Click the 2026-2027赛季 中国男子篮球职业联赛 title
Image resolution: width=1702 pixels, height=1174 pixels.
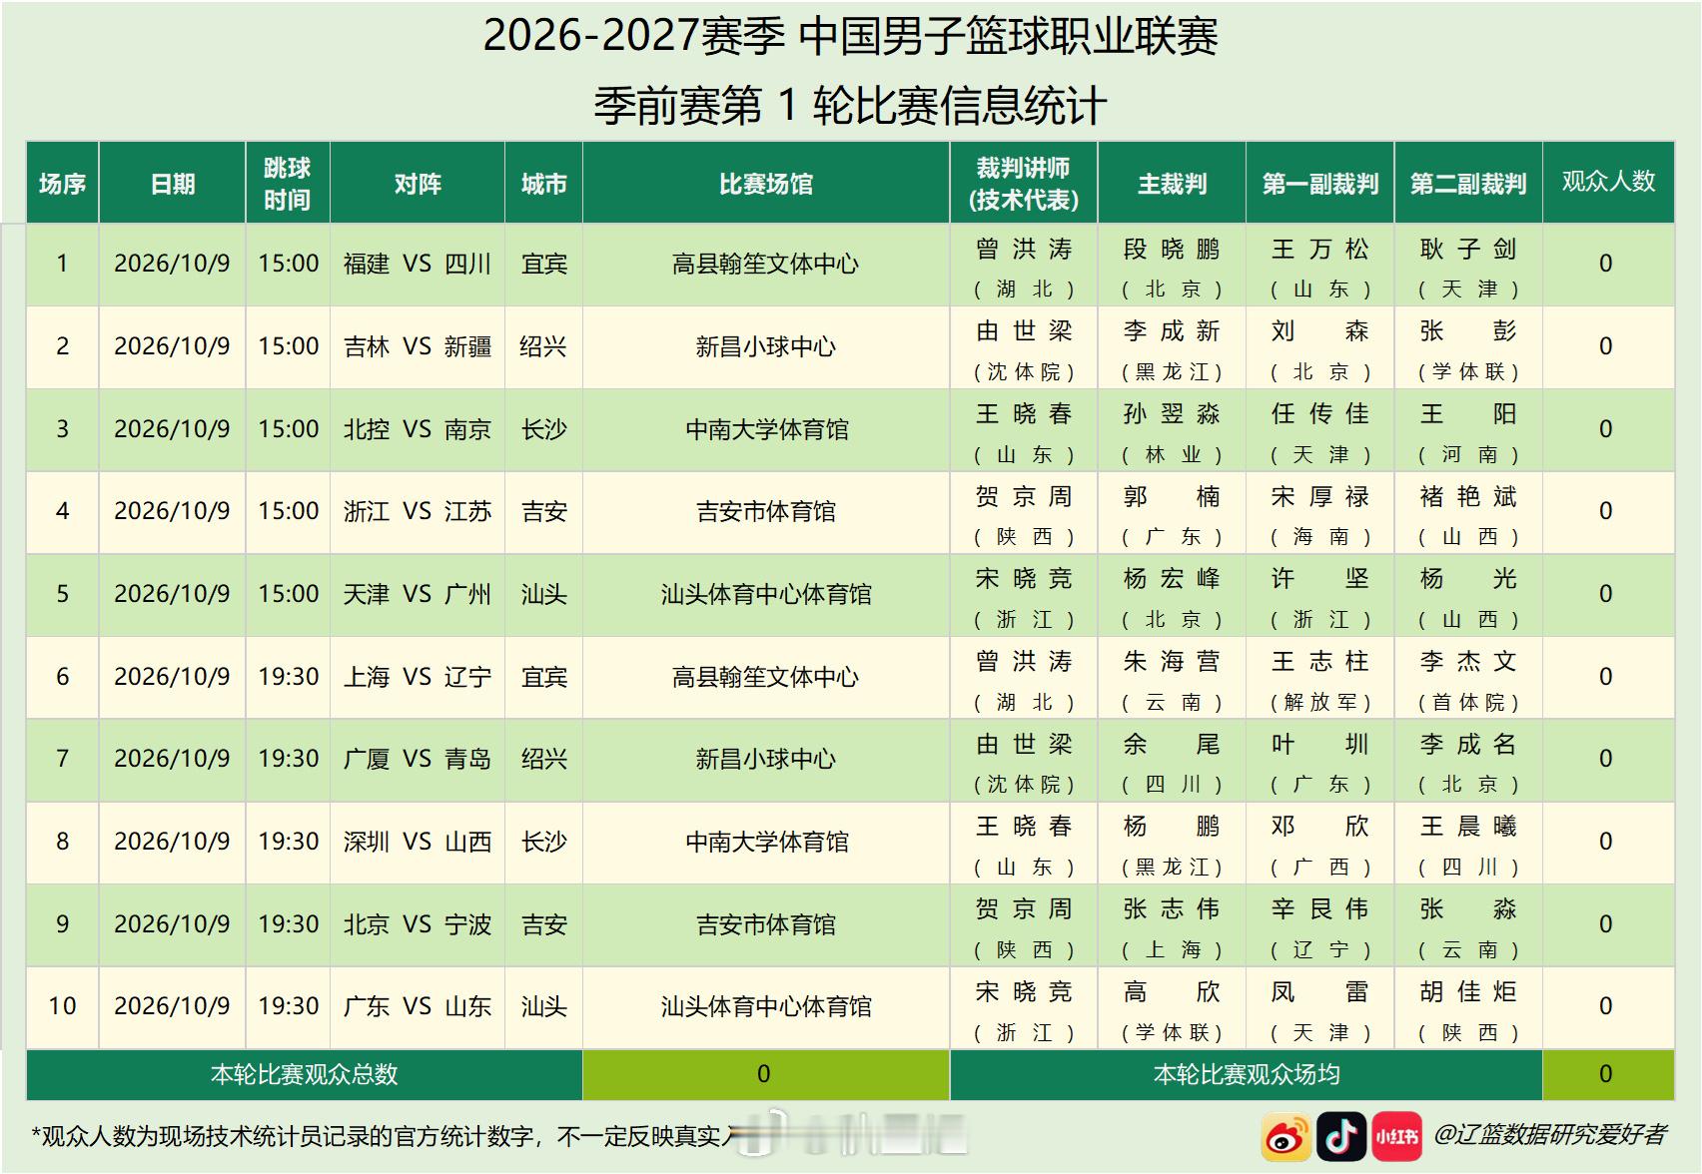[x=850, y=37]
